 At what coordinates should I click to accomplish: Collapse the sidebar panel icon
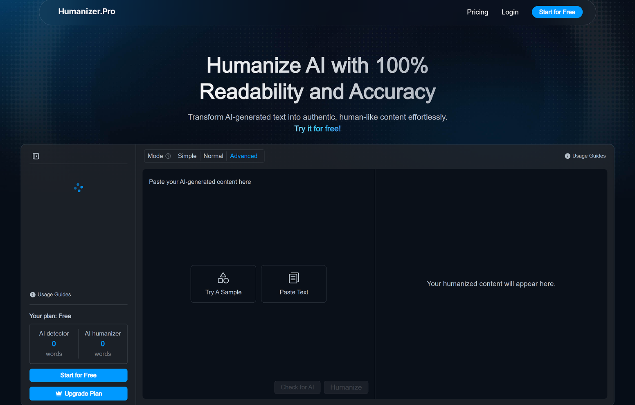pyautogui.click(x=36, y=156)
